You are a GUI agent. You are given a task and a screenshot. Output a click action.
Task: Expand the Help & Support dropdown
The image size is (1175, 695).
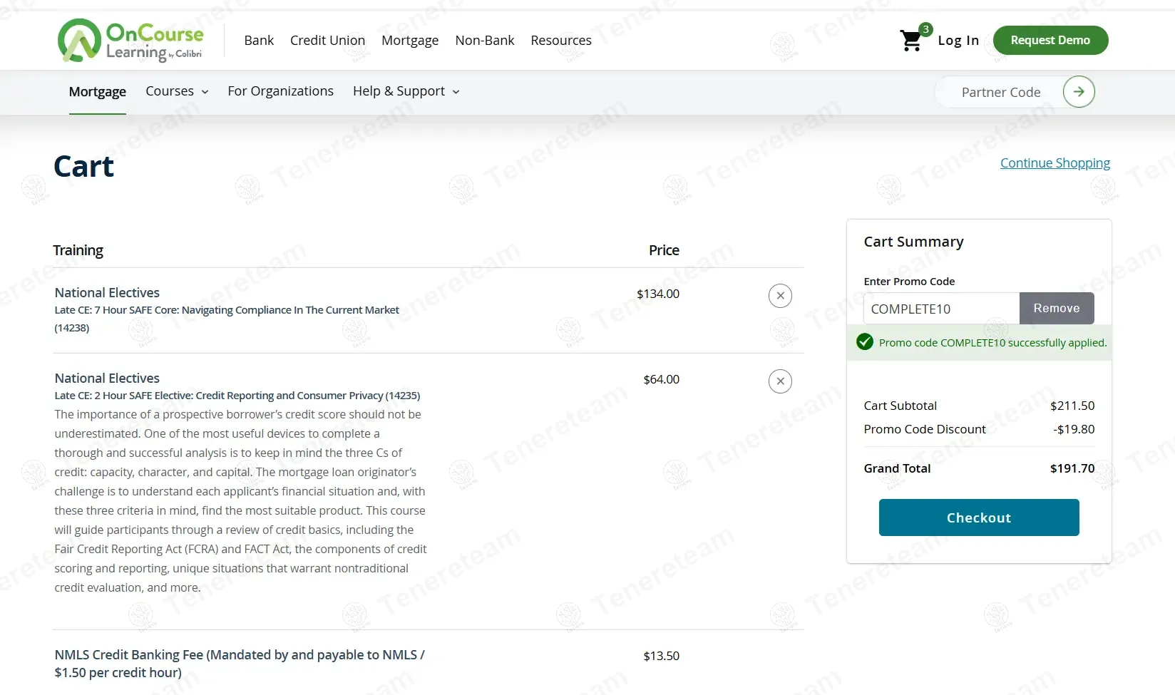tap(406, 91)
